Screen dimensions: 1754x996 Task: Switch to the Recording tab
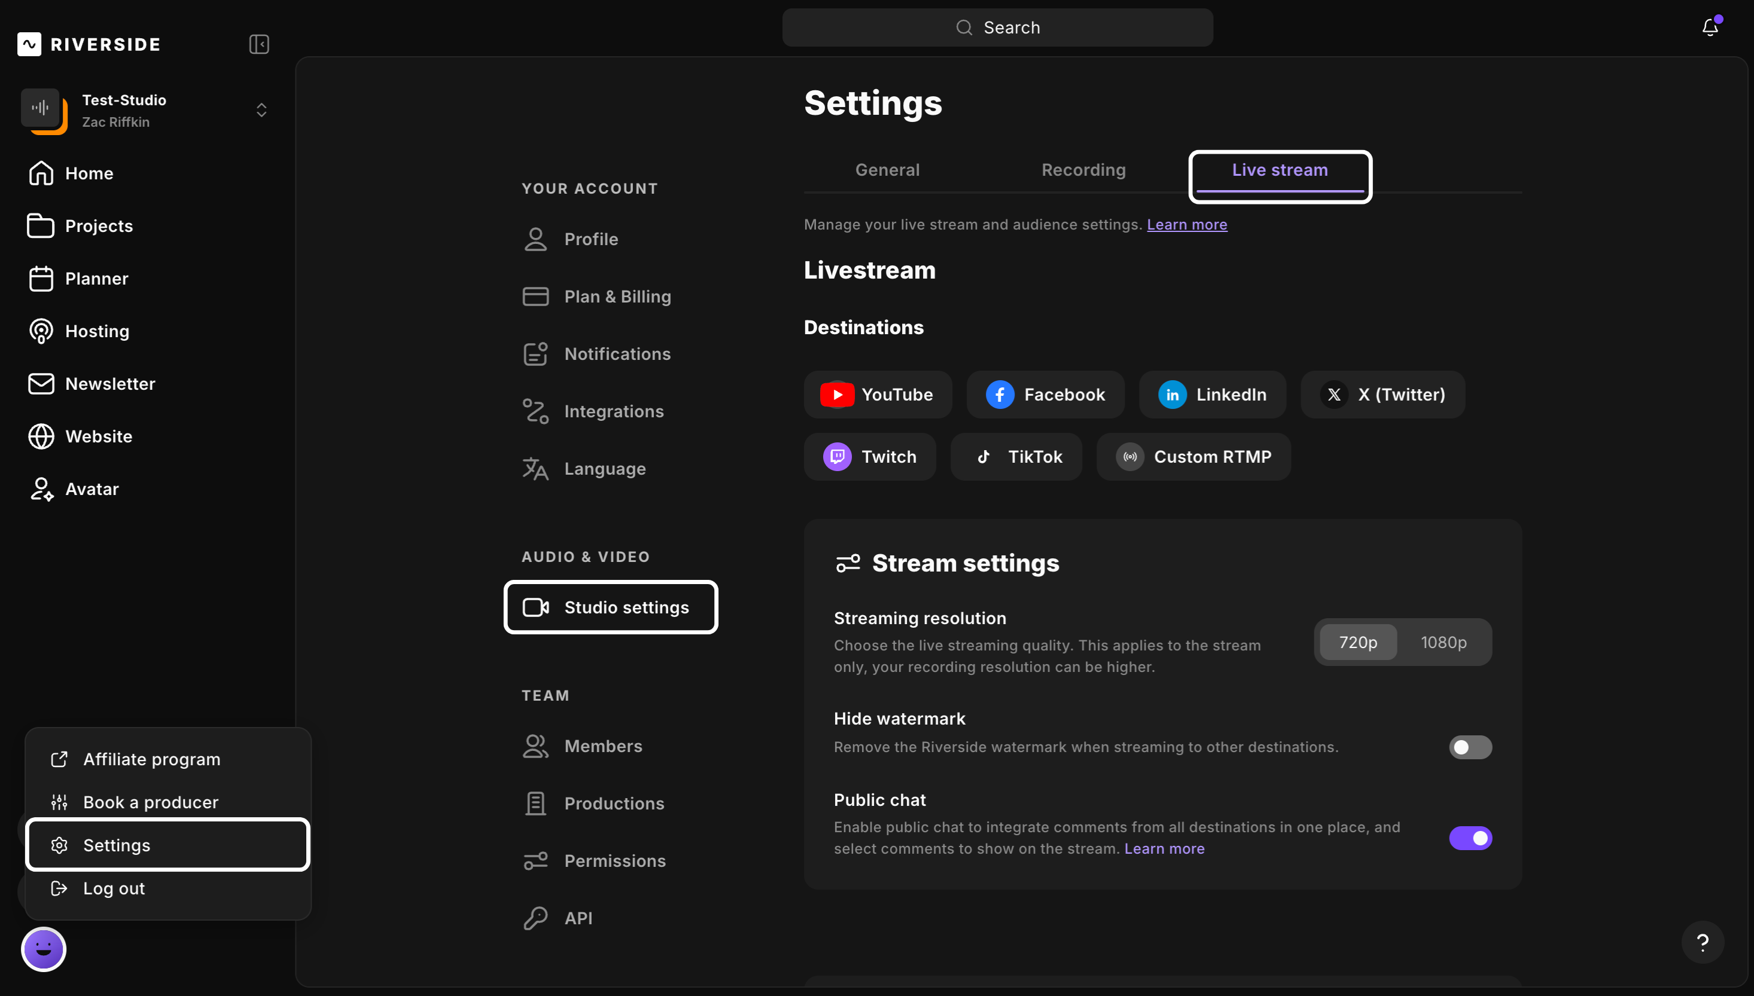pyautogui.click(x=1083, y=170)
